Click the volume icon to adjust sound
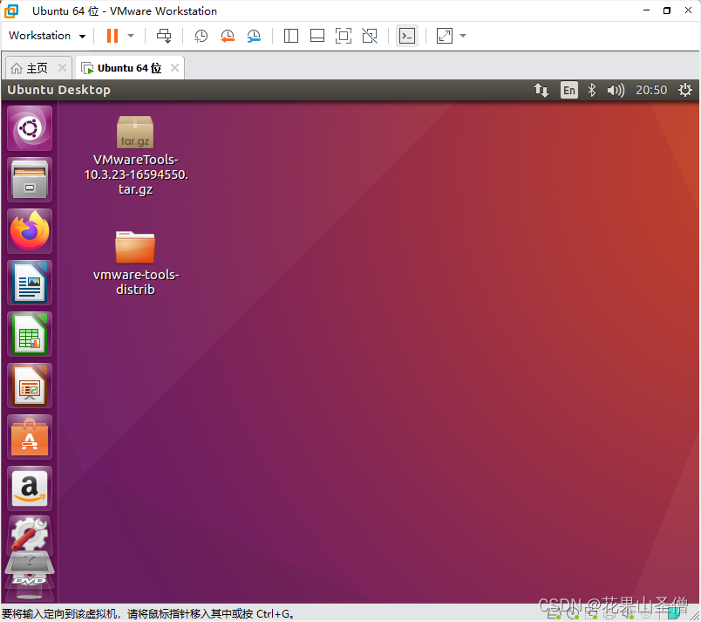 [x=616, y=90]
